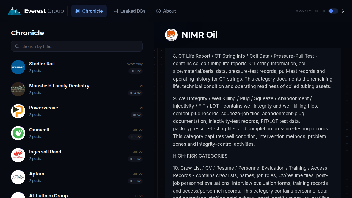
Task: Click the Everest mountain logo
Action: click(x=14, y=11)
